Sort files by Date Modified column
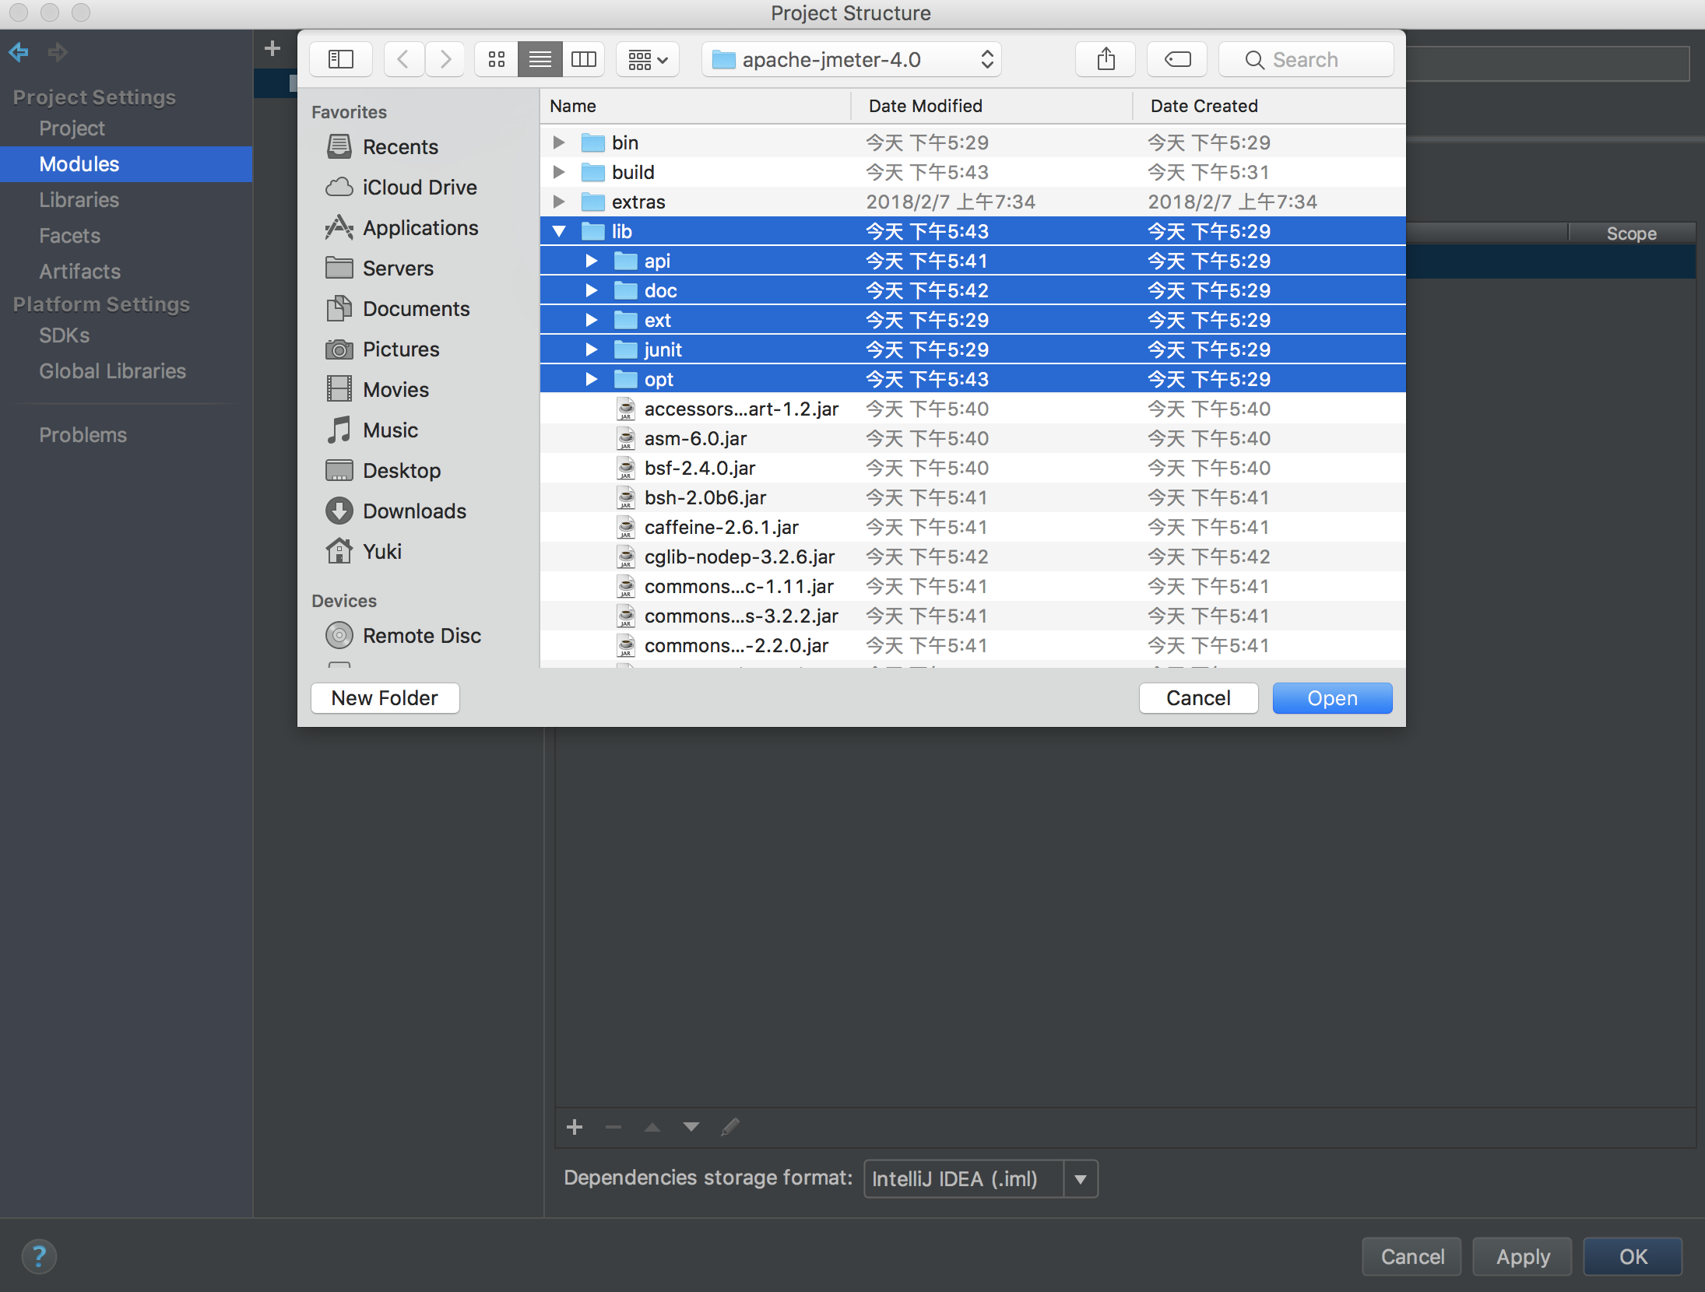 991,106
